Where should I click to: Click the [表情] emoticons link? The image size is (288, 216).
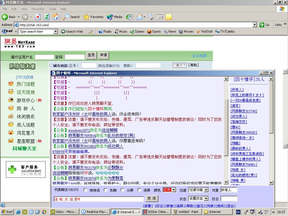click(170, 206)
